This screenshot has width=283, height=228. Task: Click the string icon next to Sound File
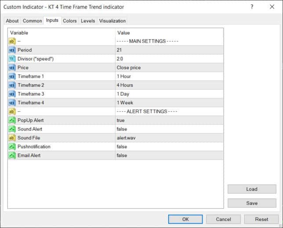[x=12, y=138]
